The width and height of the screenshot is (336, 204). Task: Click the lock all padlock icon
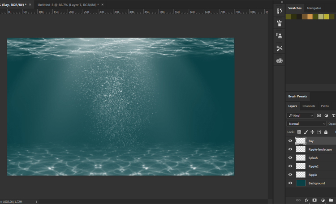[x=326, y=132]
